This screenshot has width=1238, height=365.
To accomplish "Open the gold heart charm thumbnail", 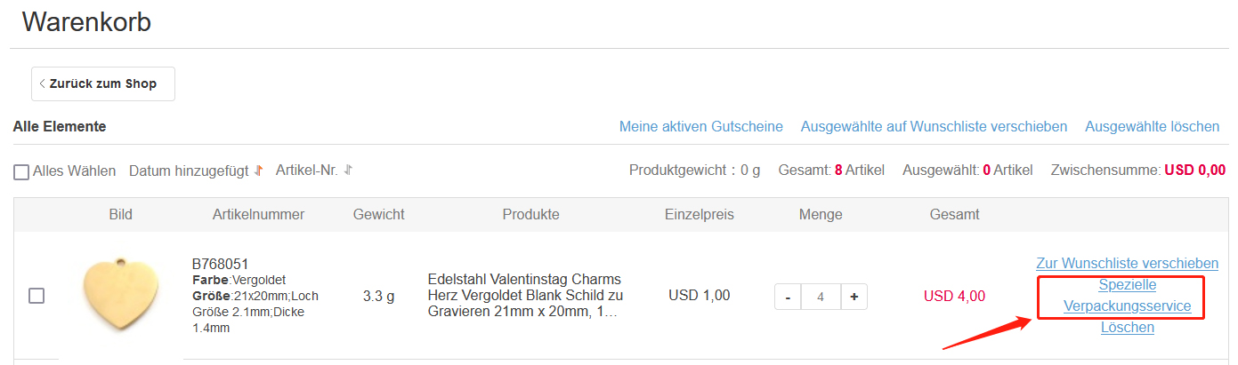I will 121,297.
